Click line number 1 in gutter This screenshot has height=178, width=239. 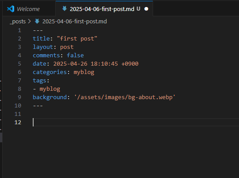(x=19, y=30)
